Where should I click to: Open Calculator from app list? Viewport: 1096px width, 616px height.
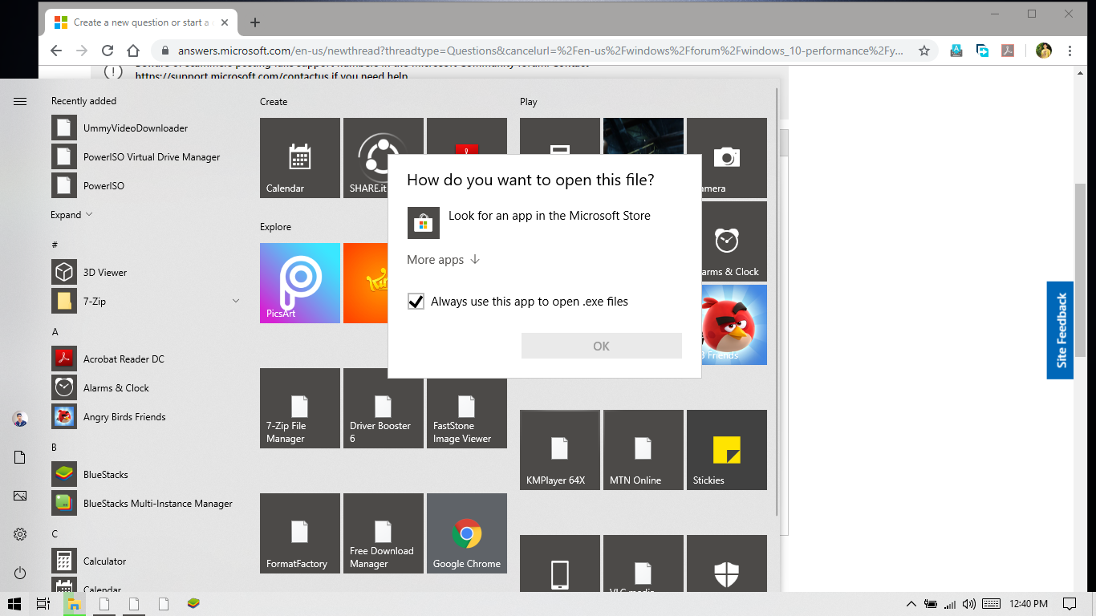(x=144, y=561)
